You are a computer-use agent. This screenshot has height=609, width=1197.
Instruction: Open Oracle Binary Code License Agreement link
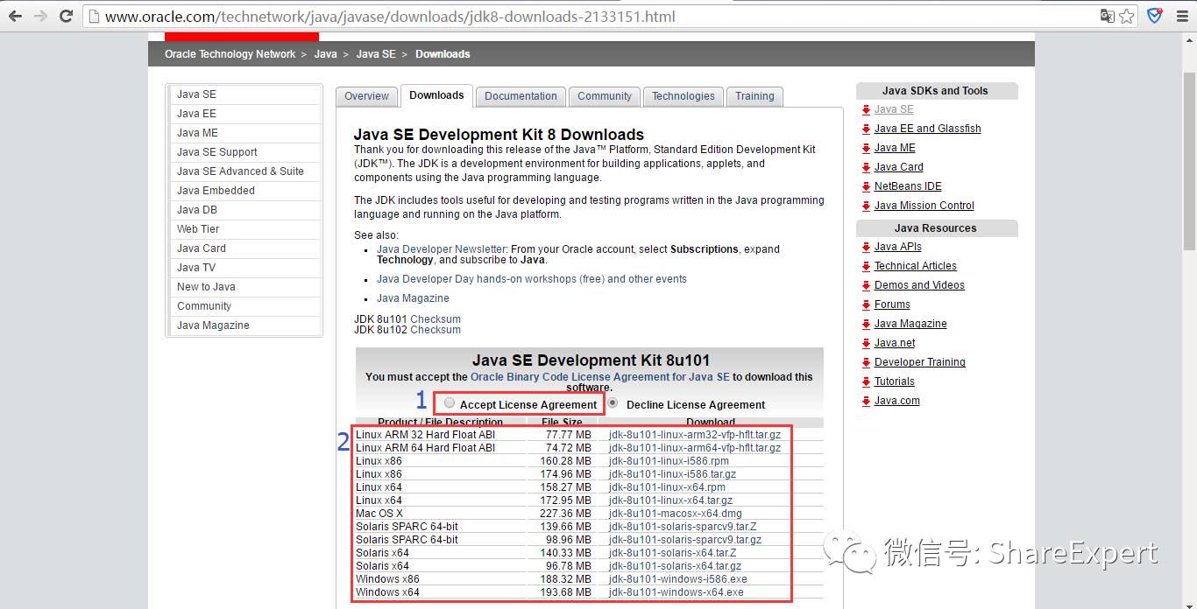tap(600, 377)
